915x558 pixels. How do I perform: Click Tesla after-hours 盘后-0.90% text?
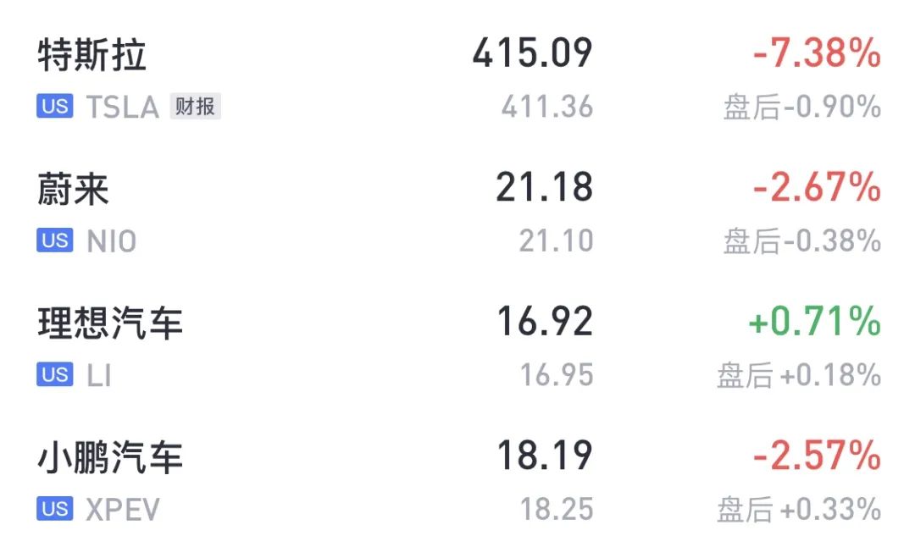[x=802, y=107]
